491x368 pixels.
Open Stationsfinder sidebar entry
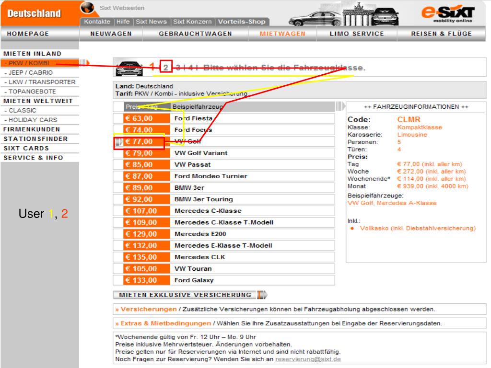(35, 138)
